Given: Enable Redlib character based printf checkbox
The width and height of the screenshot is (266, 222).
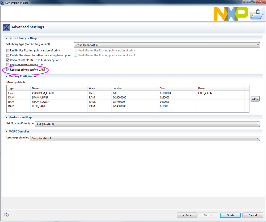Looking at the screenshot, I should (x=8, y=55).
